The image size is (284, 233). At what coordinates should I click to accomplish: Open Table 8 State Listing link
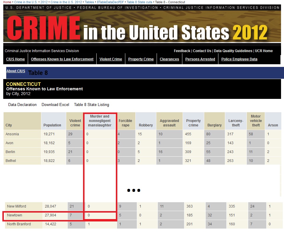coord(92,105)
